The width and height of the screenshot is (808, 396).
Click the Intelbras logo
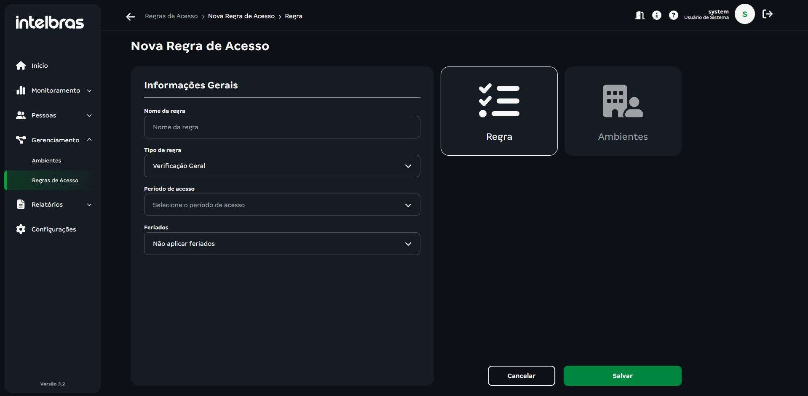[x=50, y=22]
